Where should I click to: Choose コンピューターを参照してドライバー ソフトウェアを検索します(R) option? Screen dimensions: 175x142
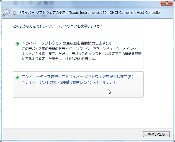tap(78, 77)
